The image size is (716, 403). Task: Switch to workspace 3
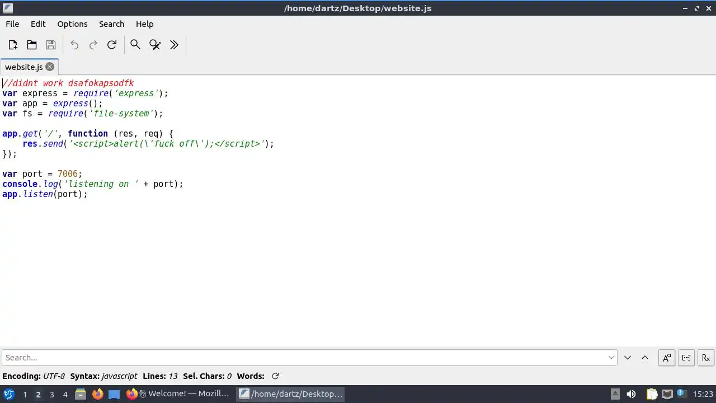[51, 395]
